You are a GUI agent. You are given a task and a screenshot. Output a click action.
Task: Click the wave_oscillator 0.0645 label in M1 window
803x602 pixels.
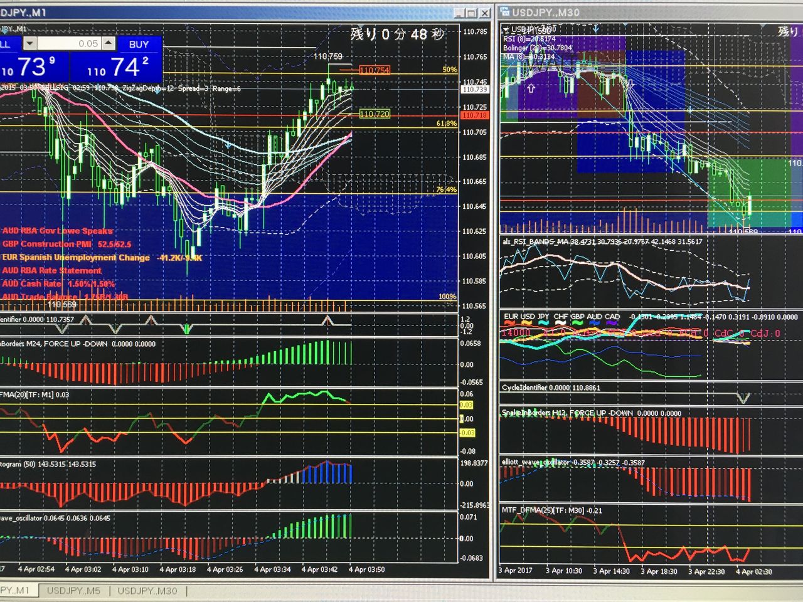pyautogui.click(x=55, y=519)
